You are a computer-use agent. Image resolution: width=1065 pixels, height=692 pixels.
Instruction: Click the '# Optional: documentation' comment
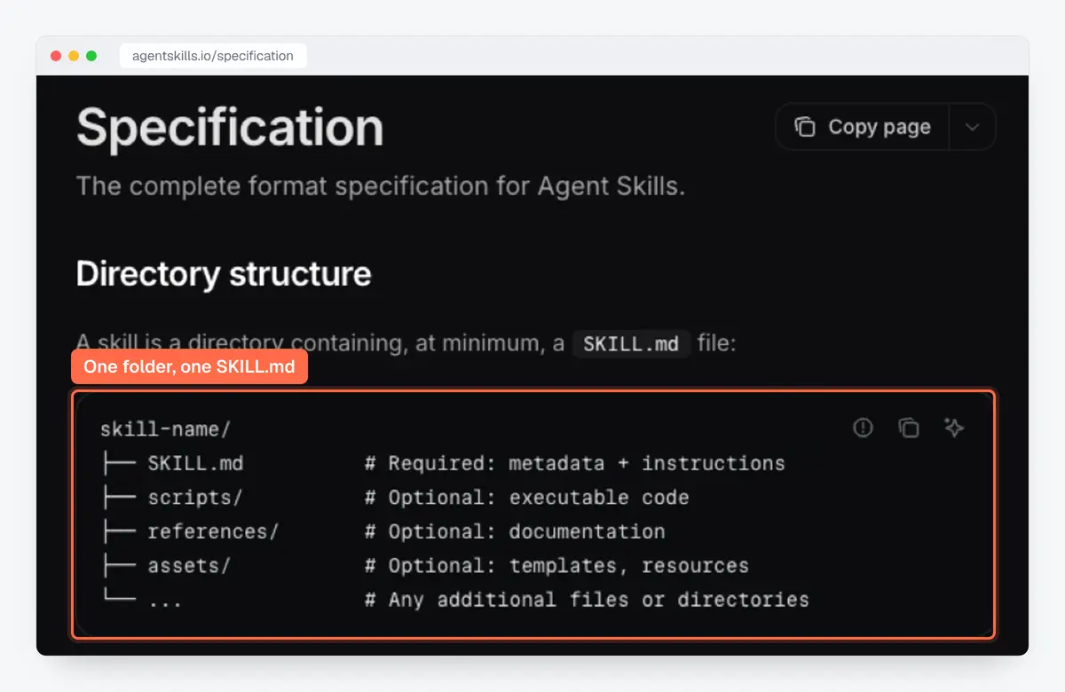(x=515, y=531)
